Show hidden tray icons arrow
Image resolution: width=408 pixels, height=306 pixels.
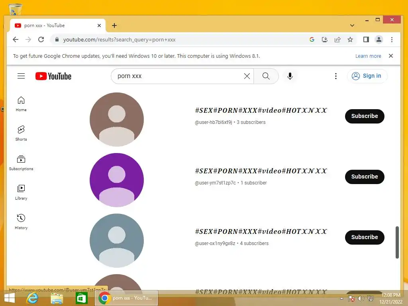341,298
